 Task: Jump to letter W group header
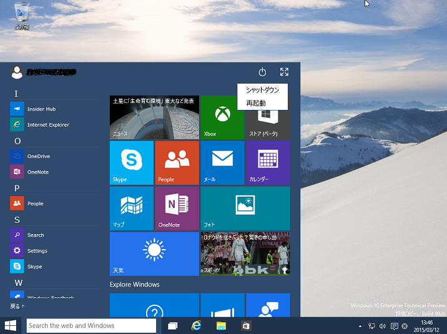click(x=19, y=283)
